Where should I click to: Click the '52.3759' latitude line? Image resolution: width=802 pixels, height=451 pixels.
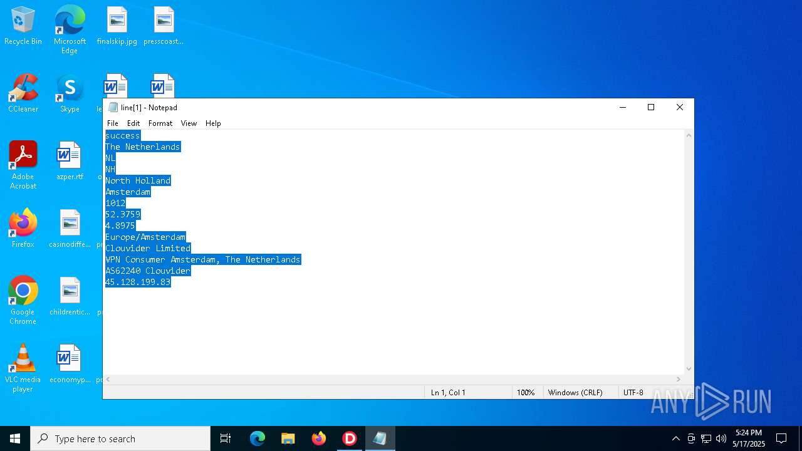coord(123,214)
